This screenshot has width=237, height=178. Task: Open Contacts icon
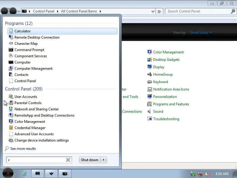point(11,75)
